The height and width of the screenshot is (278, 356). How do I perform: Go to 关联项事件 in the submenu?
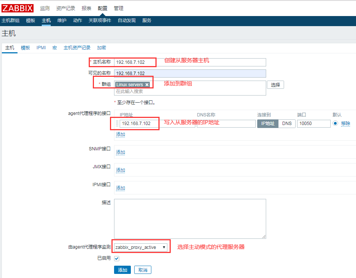(100, 21)
